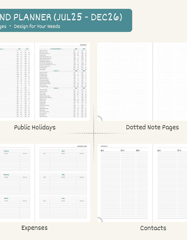Click the EXPENSES 2025 page header
The height and width of the screenshot is (240, 187).
[82, 146]
